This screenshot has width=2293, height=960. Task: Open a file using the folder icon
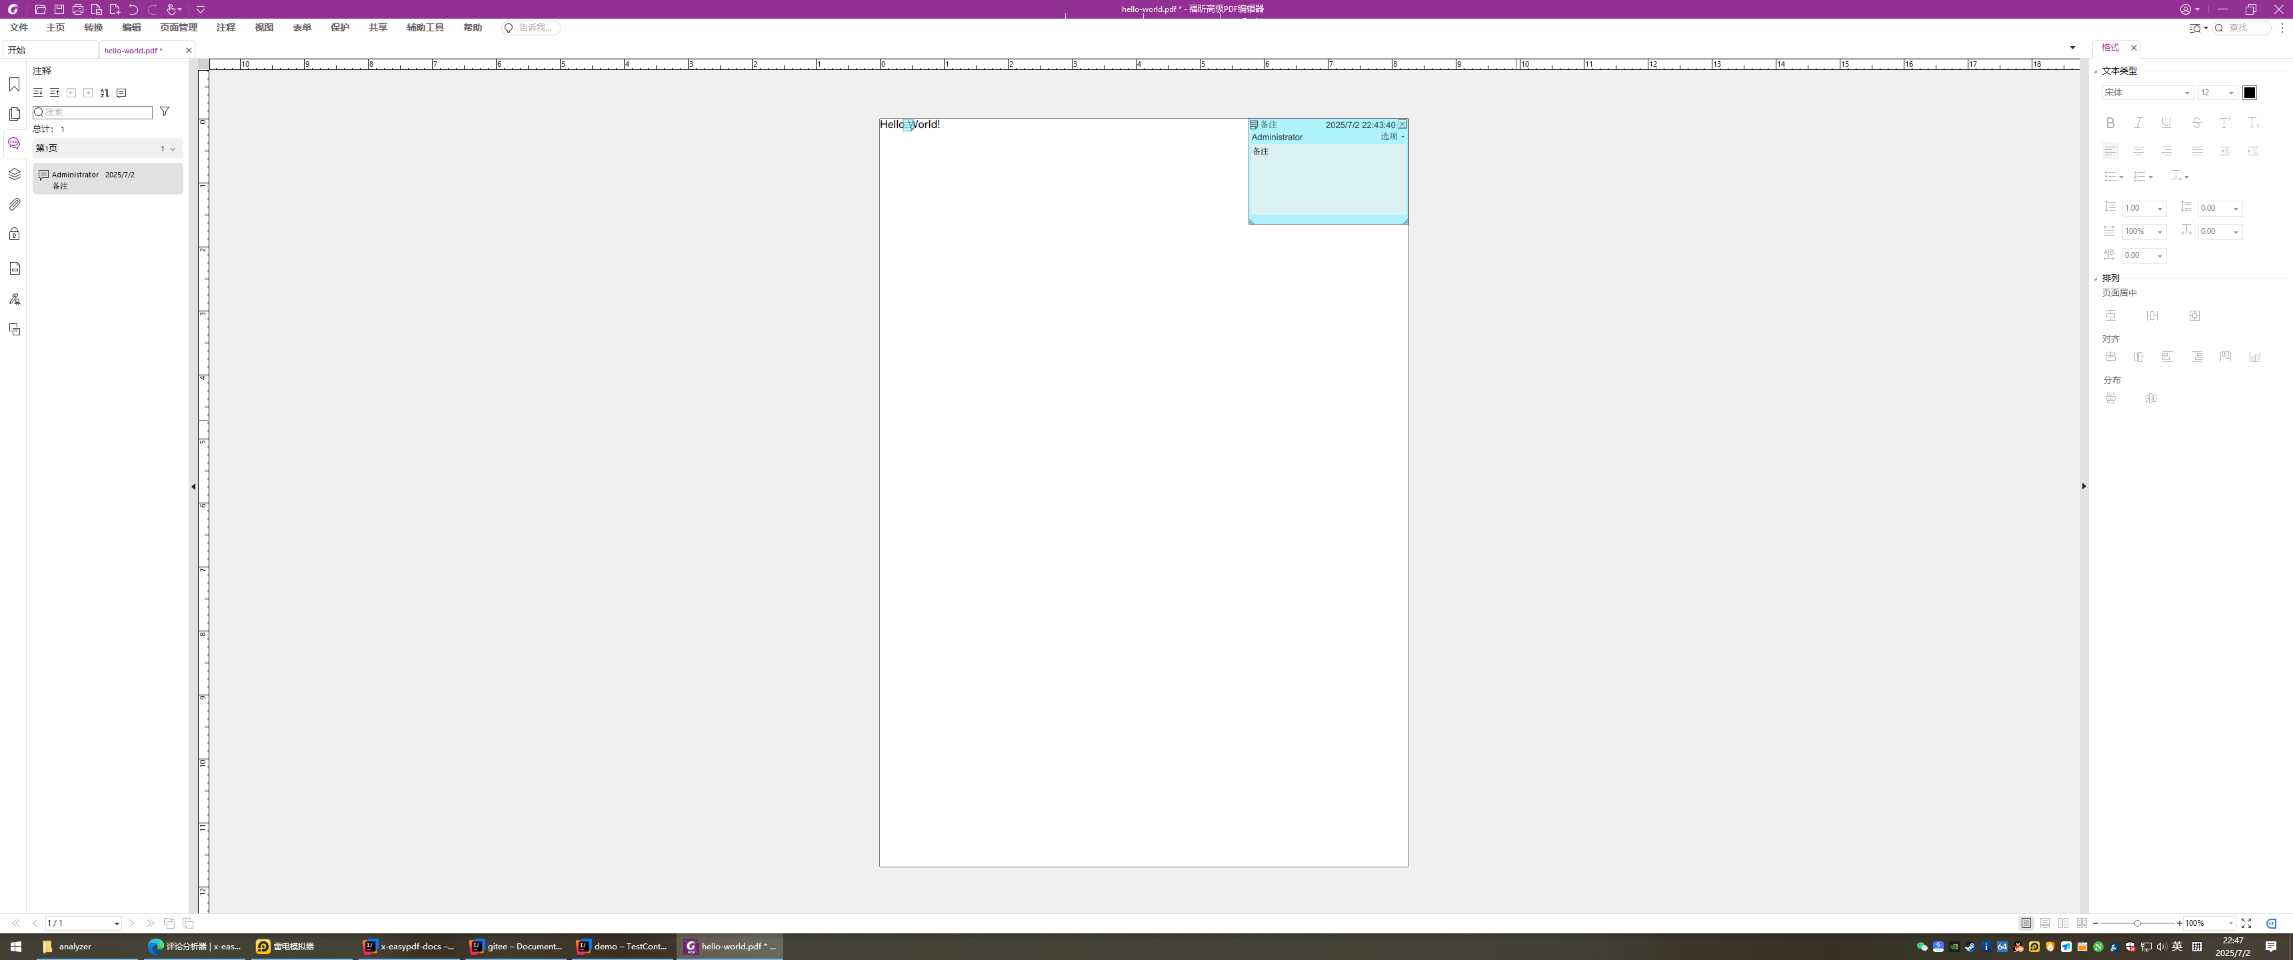40,9
